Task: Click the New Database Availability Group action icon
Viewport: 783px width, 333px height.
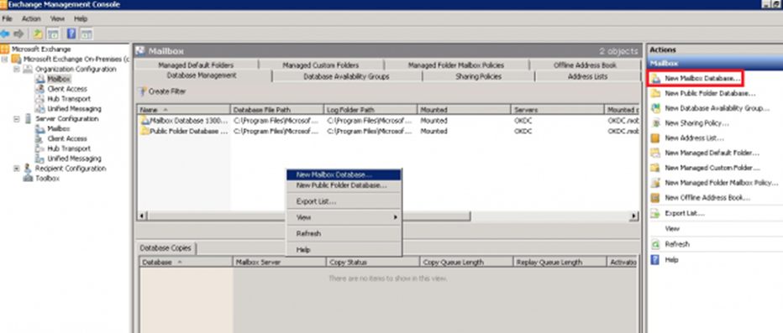Action: 655,108
